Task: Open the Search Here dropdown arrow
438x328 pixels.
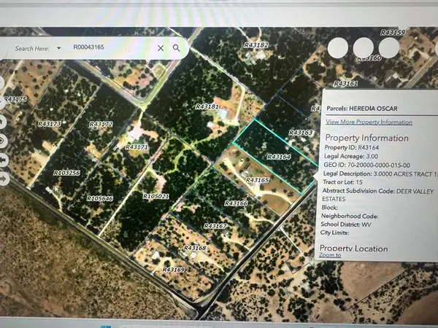Action: click(60, 49)
